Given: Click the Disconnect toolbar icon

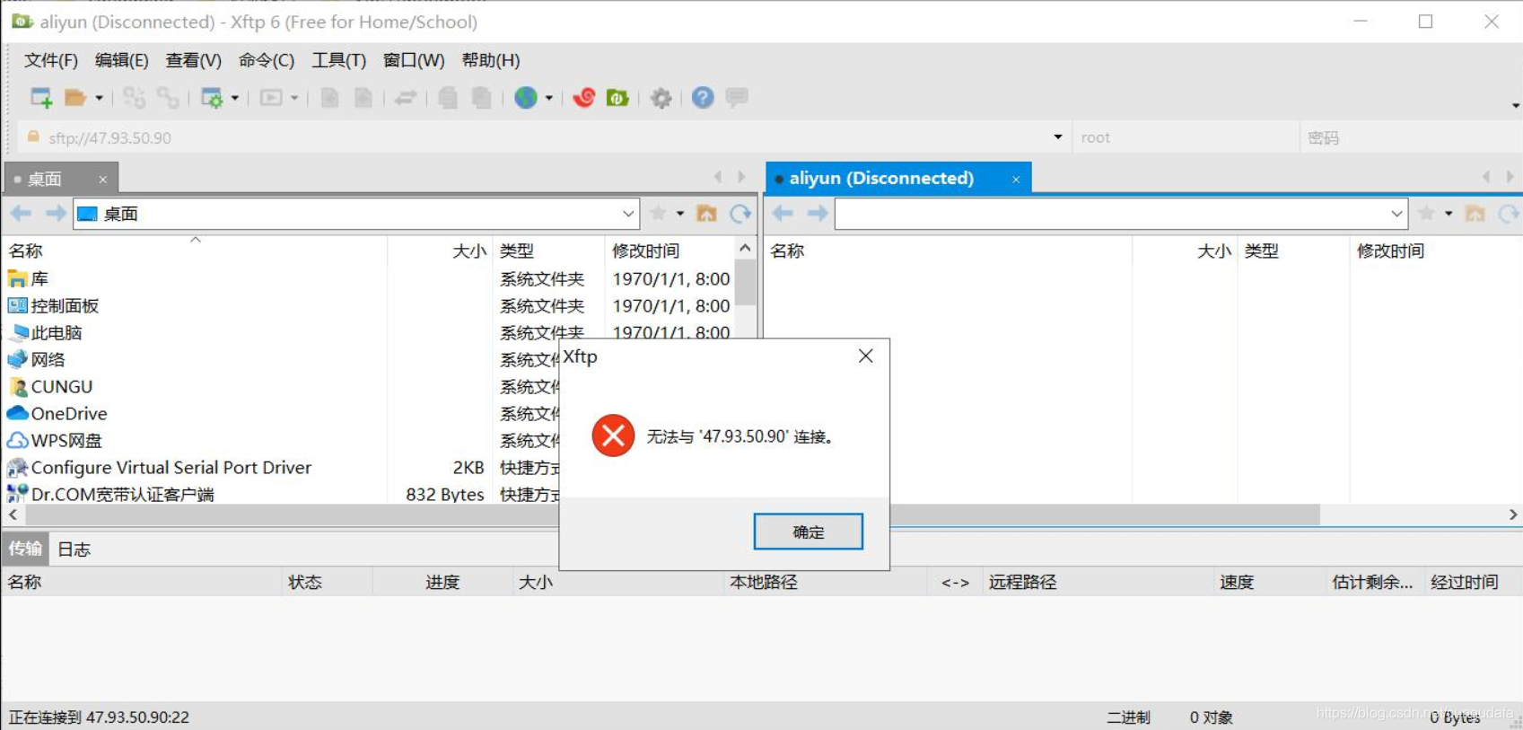Looking at the screenshot, I should tap(167, 98).
